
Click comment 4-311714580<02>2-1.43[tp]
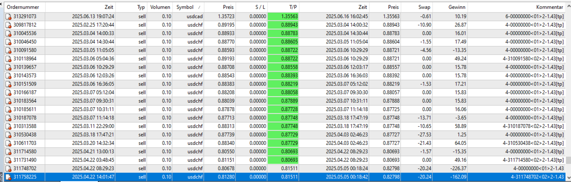(x=532, y=160)
